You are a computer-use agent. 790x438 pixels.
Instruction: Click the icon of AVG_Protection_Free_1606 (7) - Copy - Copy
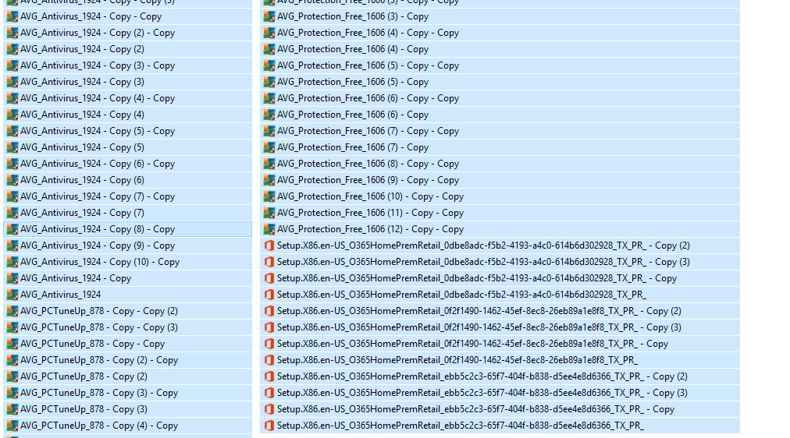(x=269, y=131)
